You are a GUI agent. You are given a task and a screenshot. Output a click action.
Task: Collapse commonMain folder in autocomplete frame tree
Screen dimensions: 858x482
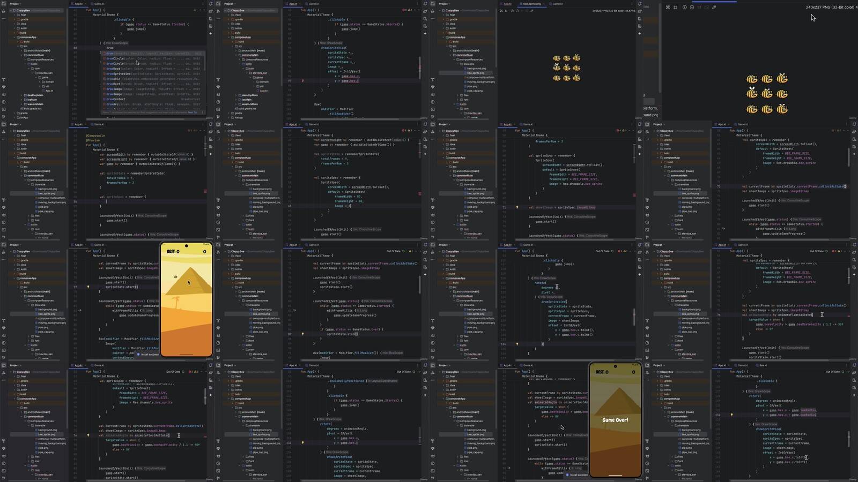tap(21, 55)
